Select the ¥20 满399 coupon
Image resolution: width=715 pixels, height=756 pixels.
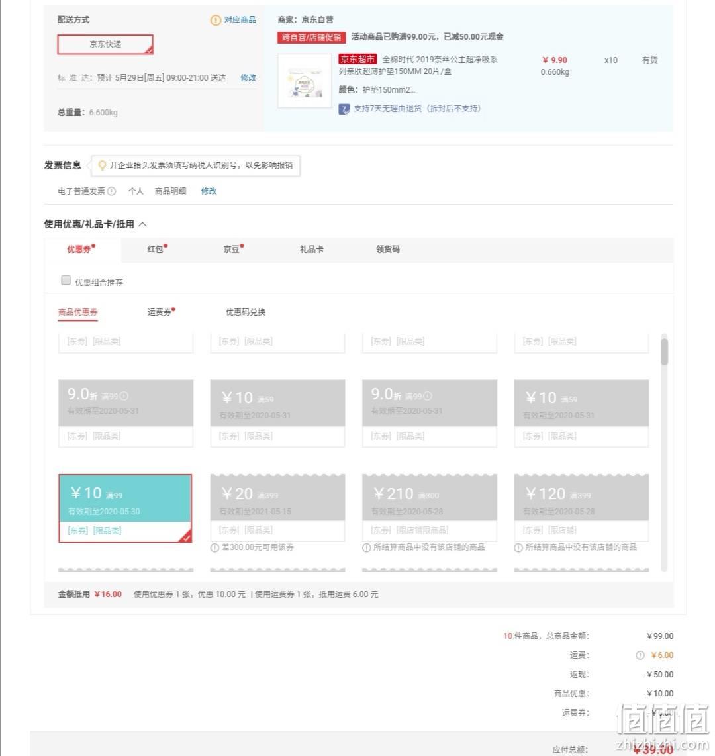[277, 507]
